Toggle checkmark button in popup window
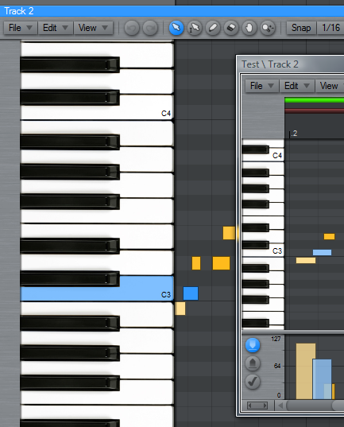The image size is (344, 427). (253, 382)
